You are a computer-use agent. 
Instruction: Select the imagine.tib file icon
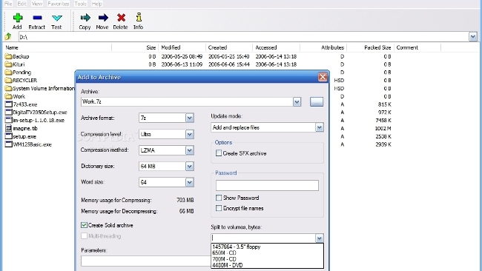(9, 128)
